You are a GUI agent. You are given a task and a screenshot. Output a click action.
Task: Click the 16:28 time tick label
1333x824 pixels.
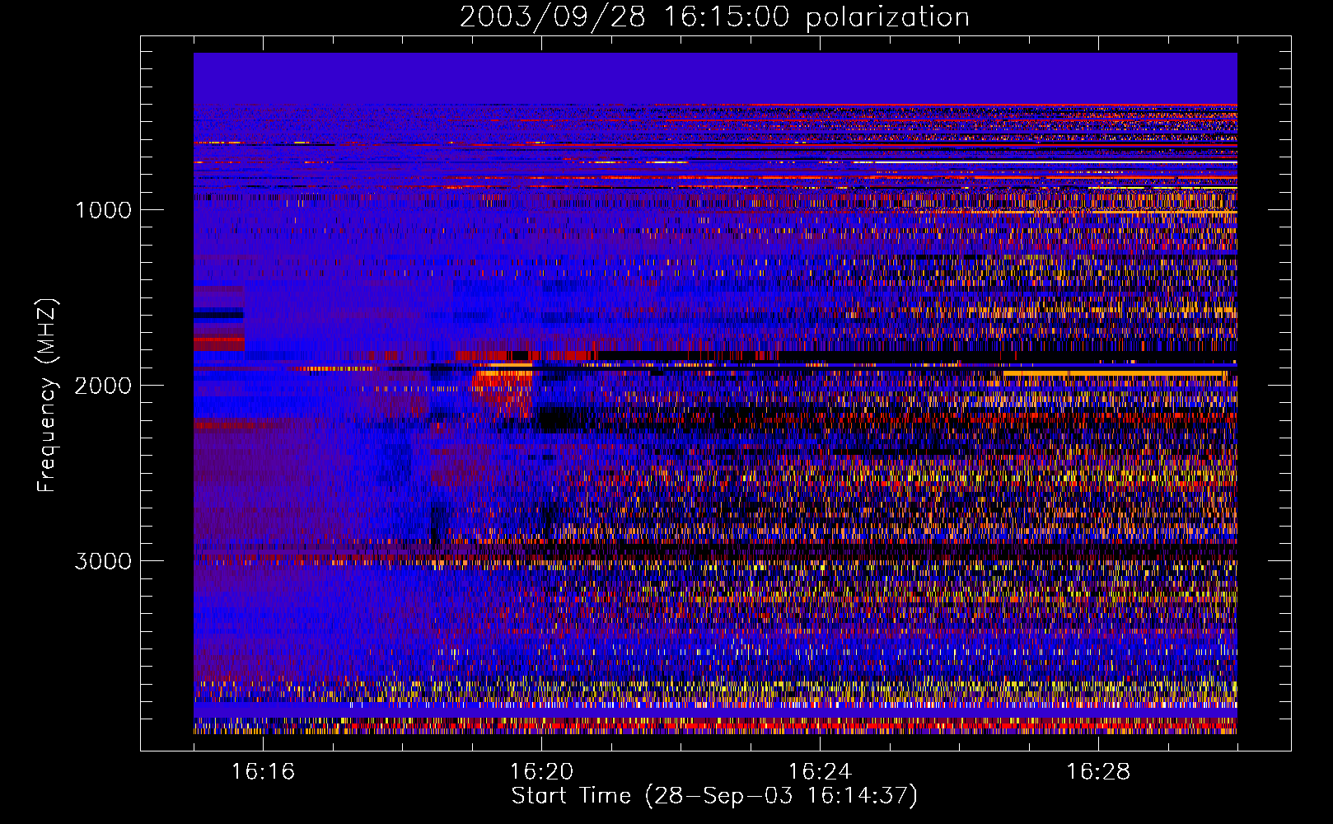1098,772
